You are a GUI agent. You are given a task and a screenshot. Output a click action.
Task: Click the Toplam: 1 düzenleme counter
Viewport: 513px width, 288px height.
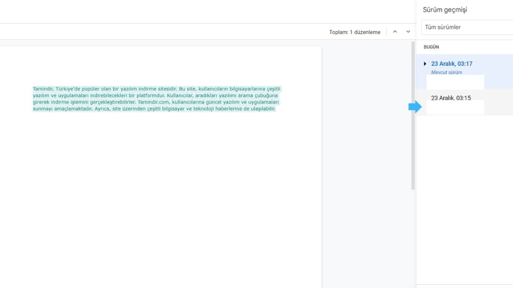click(x=354, y=31)
